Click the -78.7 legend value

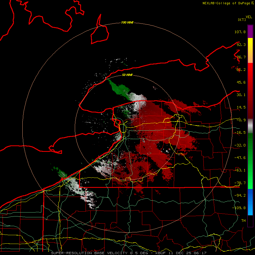pyautogui.click(x=240, y=183)
